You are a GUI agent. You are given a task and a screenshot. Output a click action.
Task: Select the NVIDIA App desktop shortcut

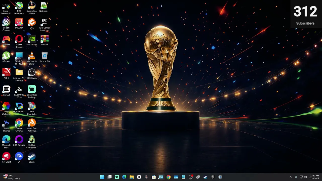click(32, 40)
